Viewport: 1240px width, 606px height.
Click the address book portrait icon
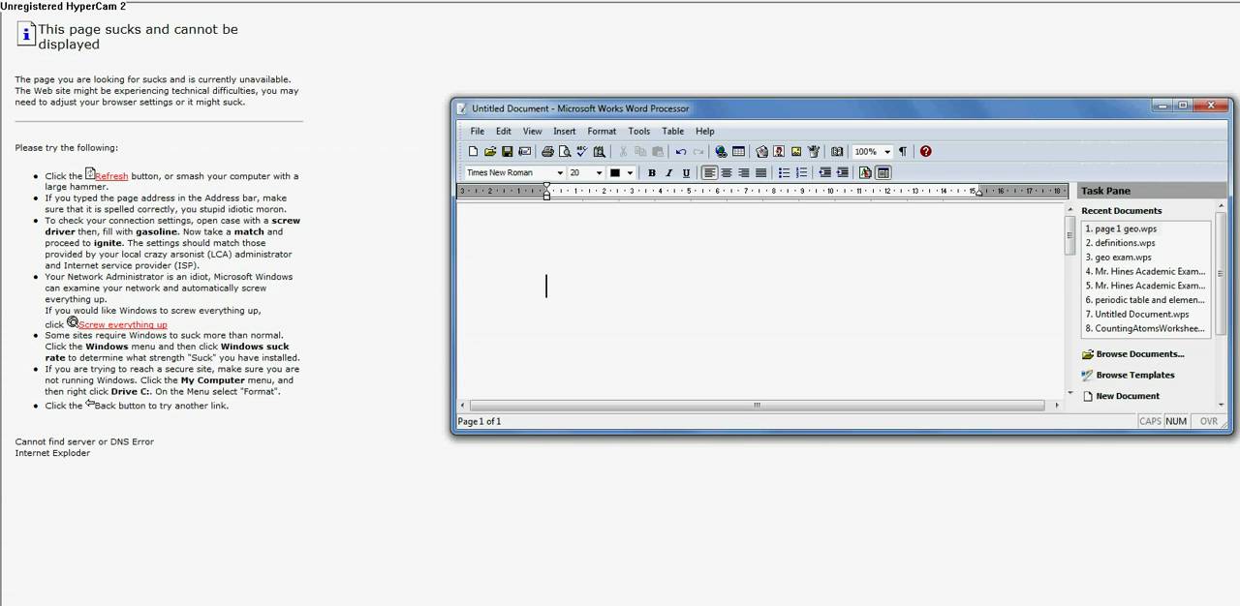[x=779, y=151]
